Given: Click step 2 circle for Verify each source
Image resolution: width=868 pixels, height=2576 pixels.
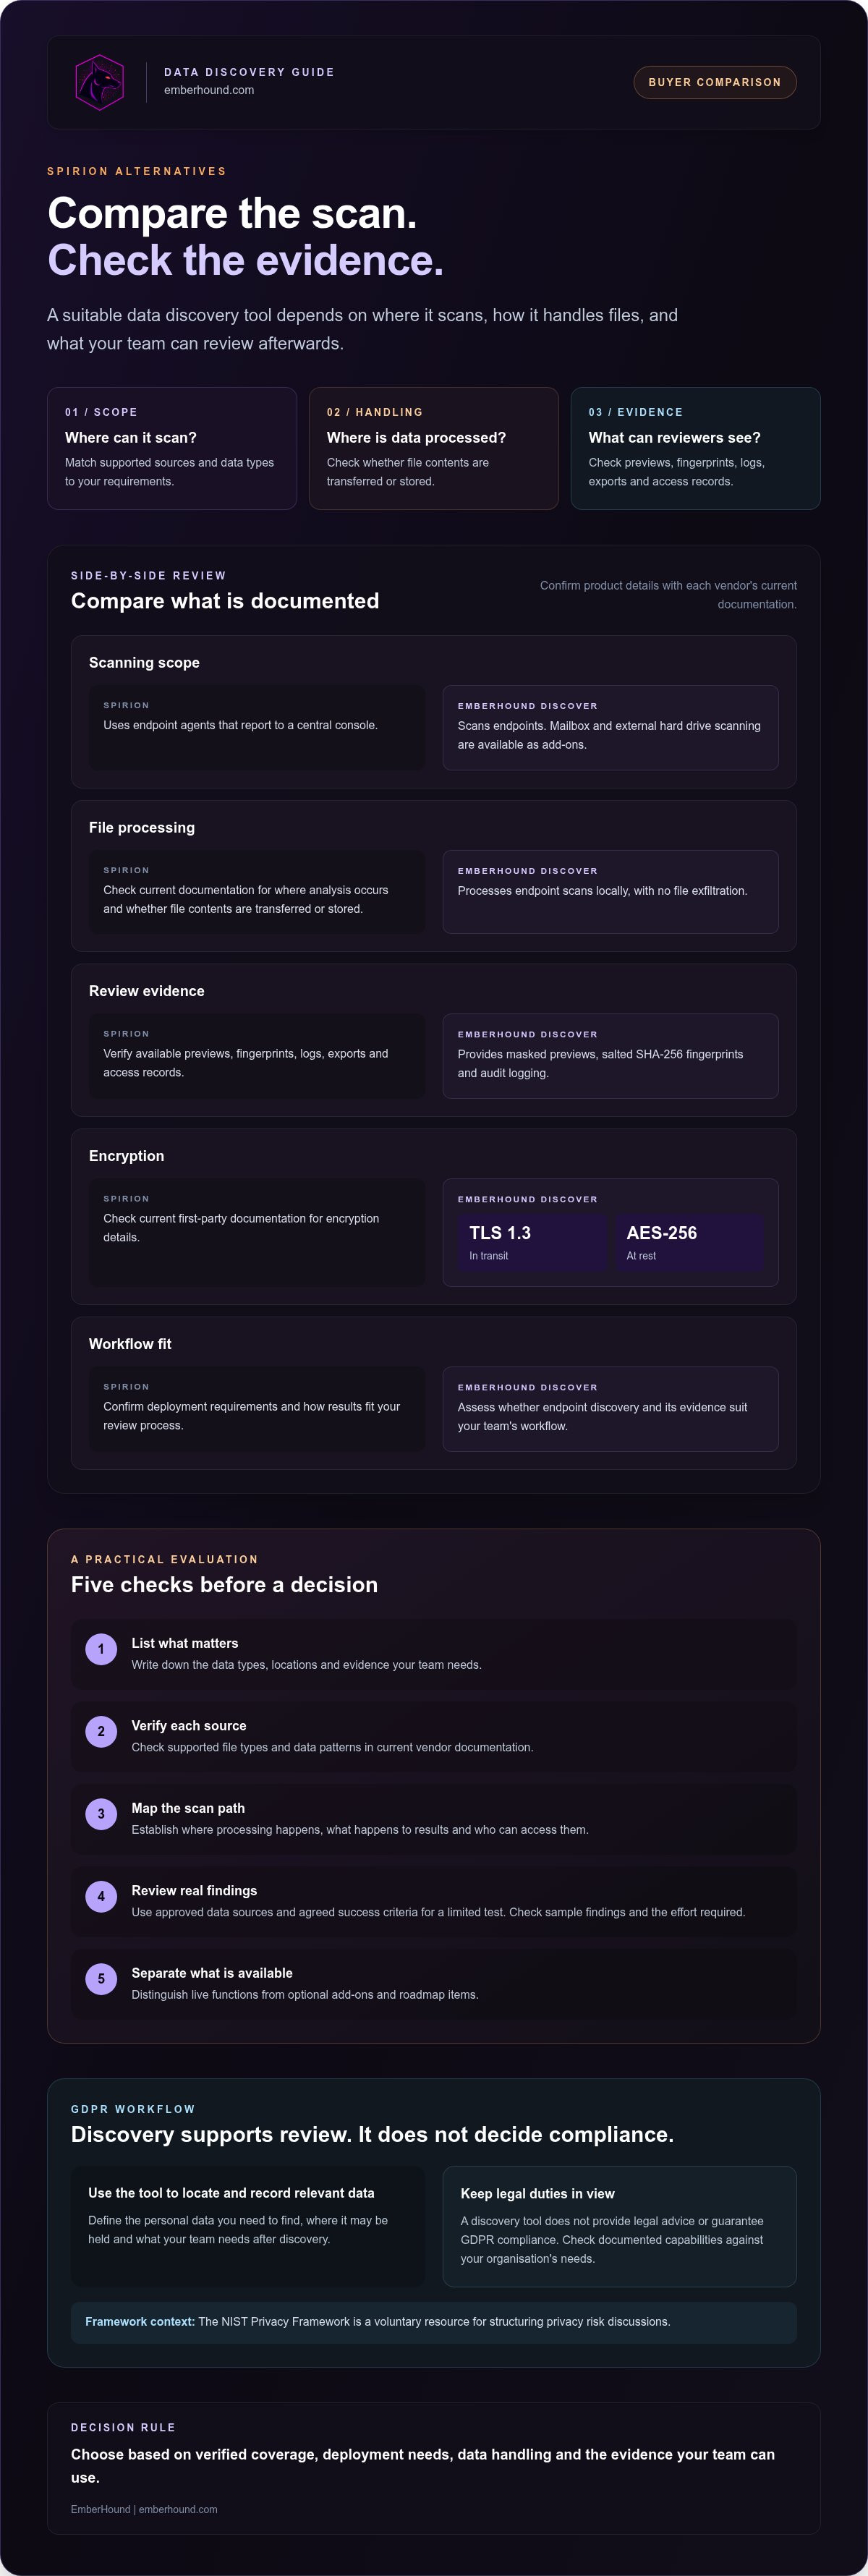Looking at the screenshot, I should point(101,1731).
